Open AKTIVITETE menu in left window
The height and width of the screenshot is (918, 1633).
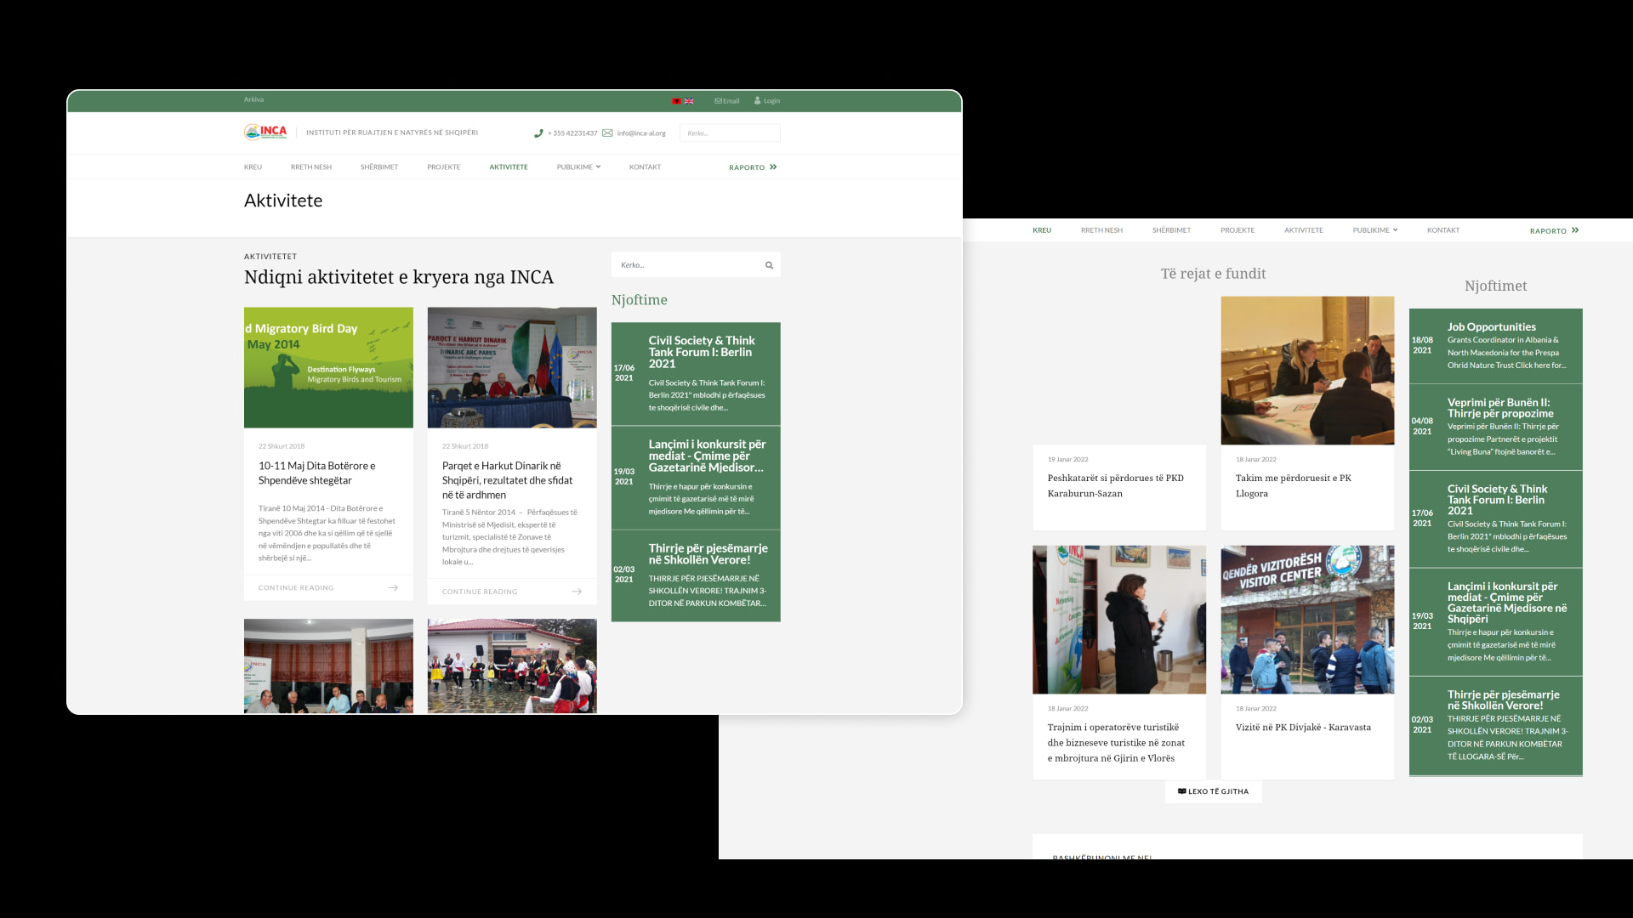tap(509, 167)
